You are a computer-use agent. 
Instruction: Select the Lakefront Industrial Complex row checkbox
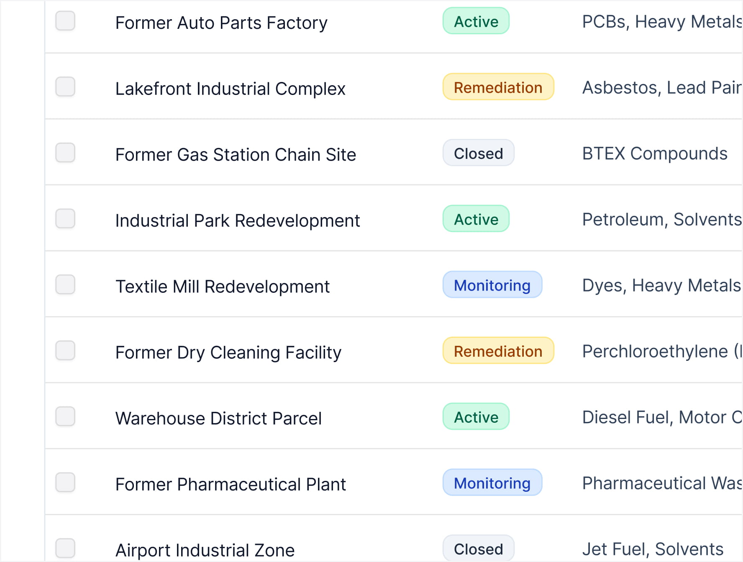[x=65, y=87]
